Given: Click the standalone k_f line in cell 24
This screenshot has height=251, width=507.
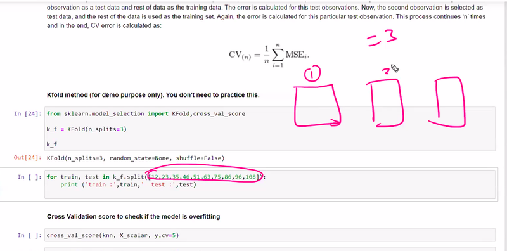Looking at the screenshot, I should [x=52, y=145].
